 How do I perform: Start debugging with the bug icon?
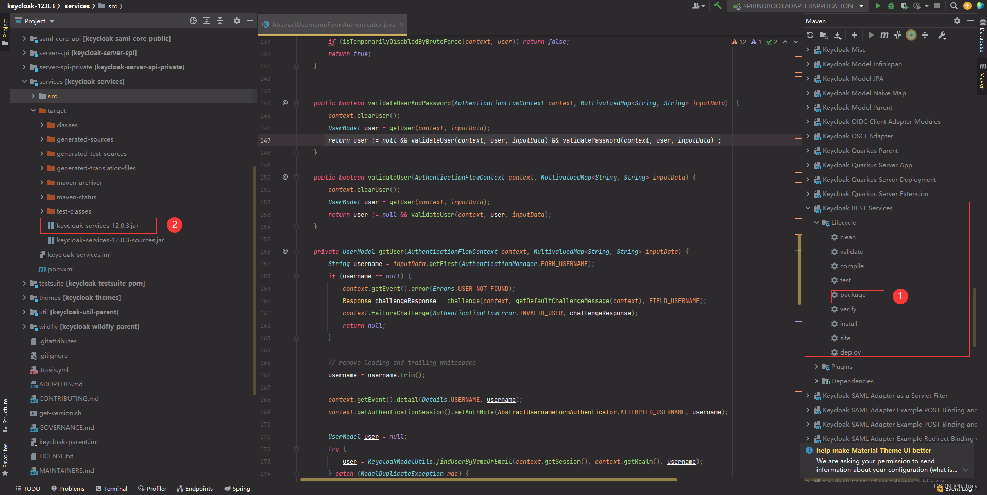point(891,6)
